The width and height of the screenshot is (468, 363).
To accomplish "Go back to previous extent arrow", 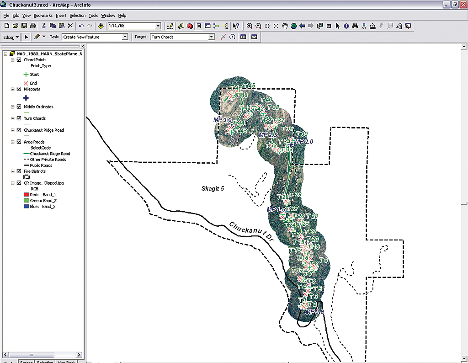I will [303, 26].
